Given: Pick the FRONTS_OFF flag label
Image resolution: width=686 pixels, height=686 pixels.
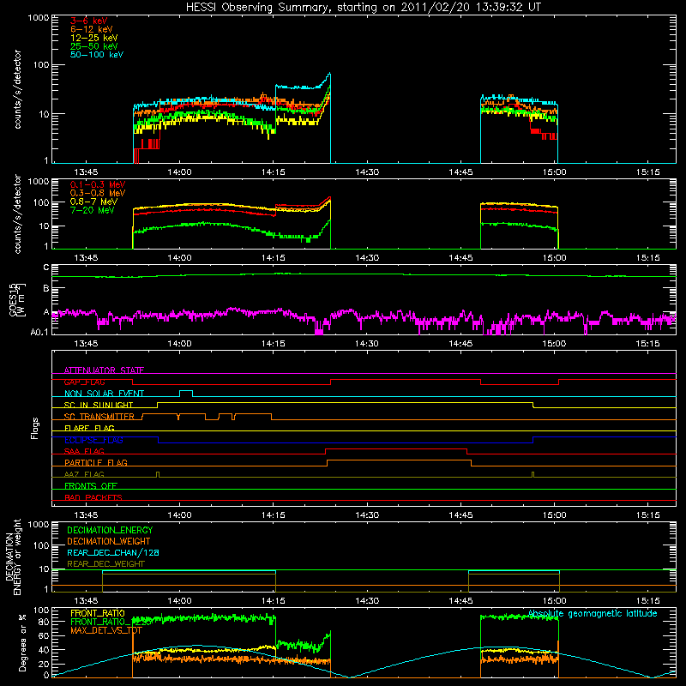Looking at the screenshot, I should click(91, 485).
